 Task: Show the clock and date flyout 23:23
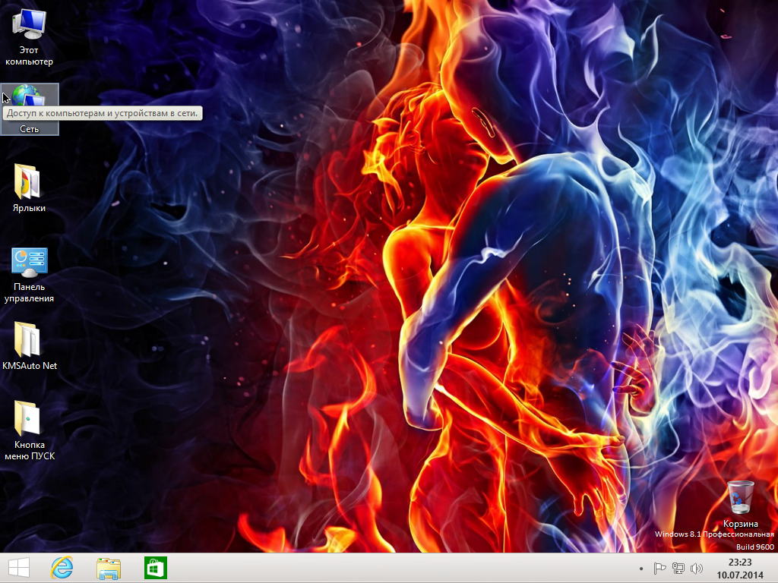pos(740,569)
